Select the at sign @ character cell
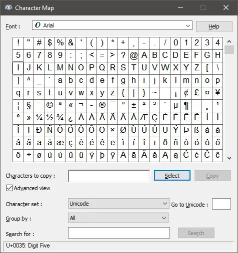The width and height of the screenshot is (238, 253). click(x=133, y=55)
